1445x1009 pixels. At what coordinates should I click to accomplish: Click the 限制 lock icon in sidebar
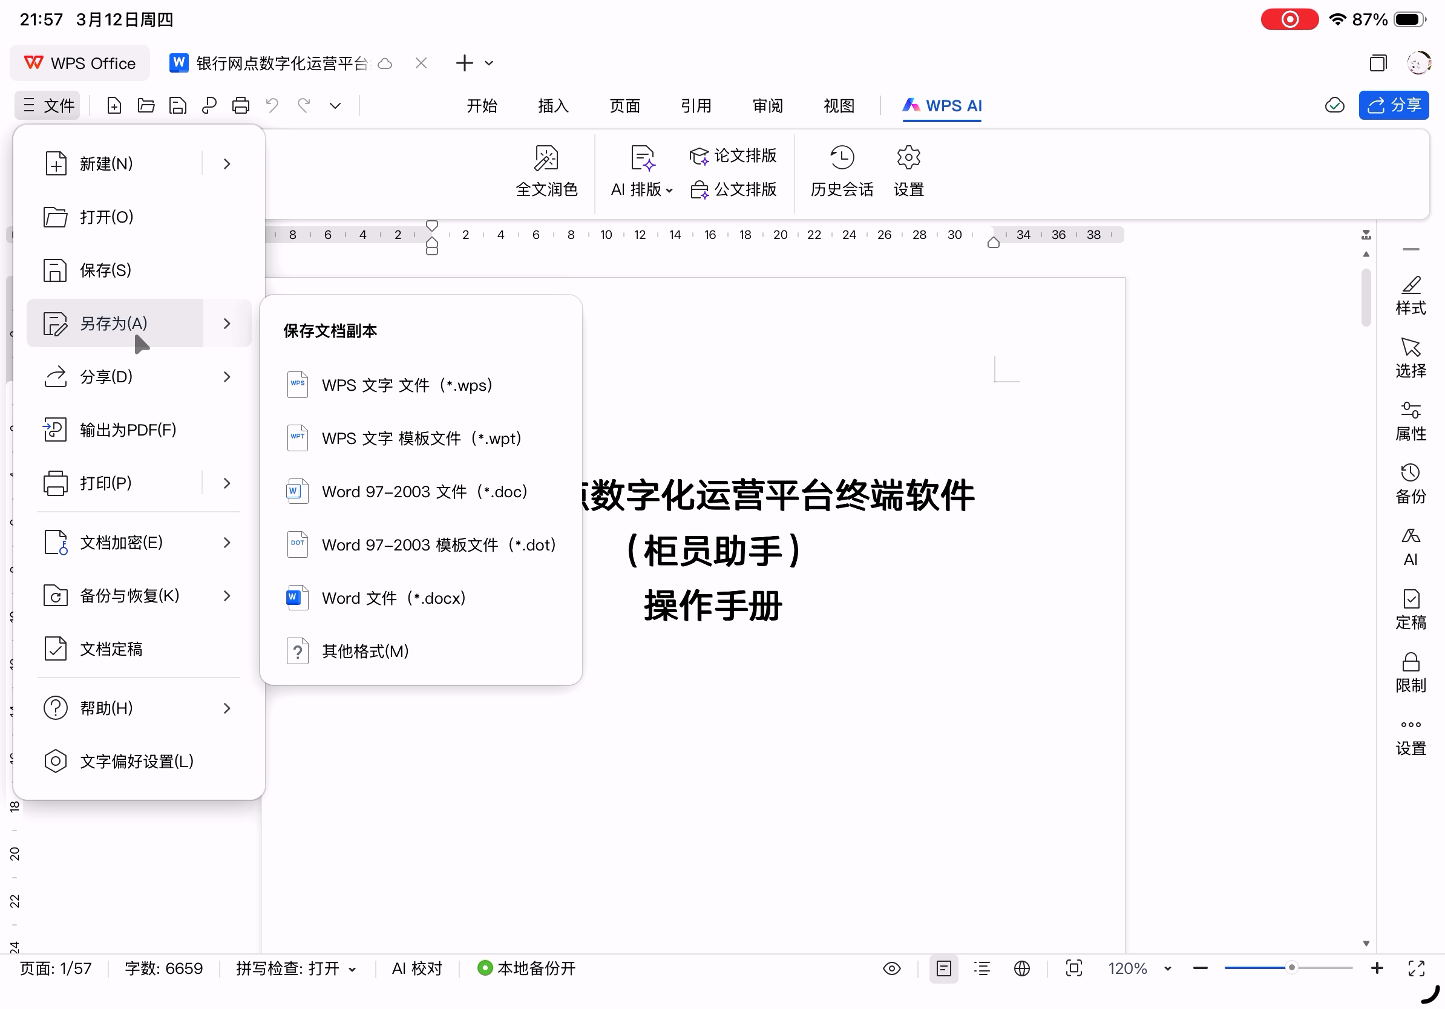(x=1410, y=673)
